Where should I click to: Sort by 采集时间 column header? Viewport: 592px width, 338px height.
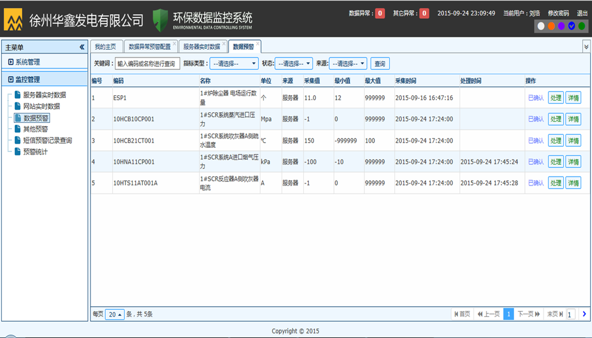427,81
